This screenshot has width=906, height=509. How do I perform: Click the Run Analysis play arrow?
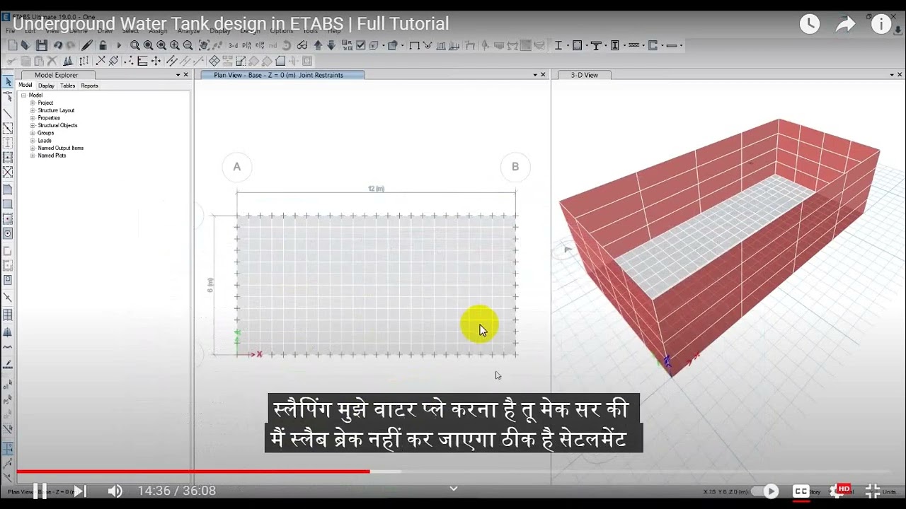point(119,45)
